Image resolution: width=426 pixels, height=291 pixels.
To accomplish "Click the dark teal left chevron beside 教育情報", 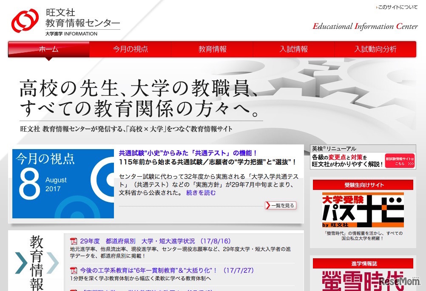I will tap(21, 263).
